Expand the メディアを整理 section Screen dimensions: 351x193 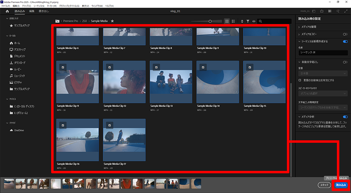[299, 27]
